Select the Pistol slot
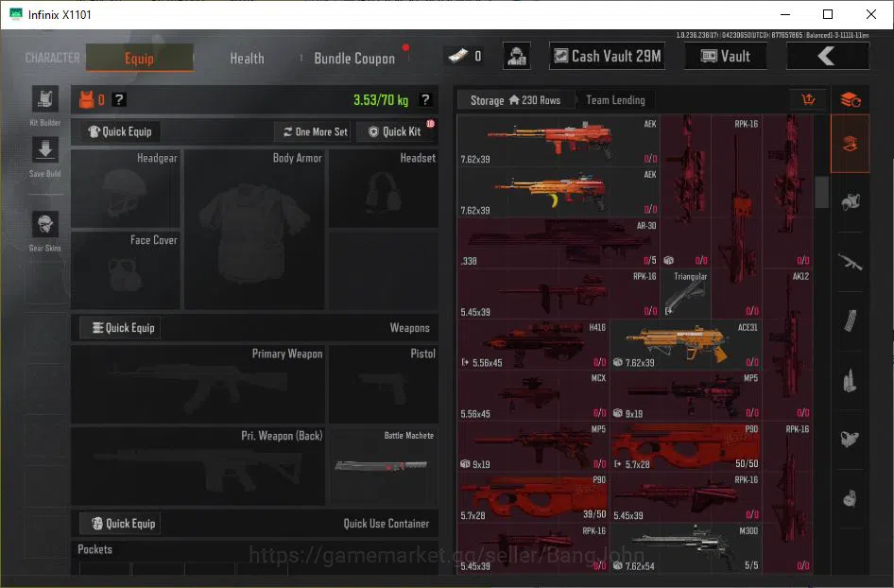 click(x=384, y=385)
